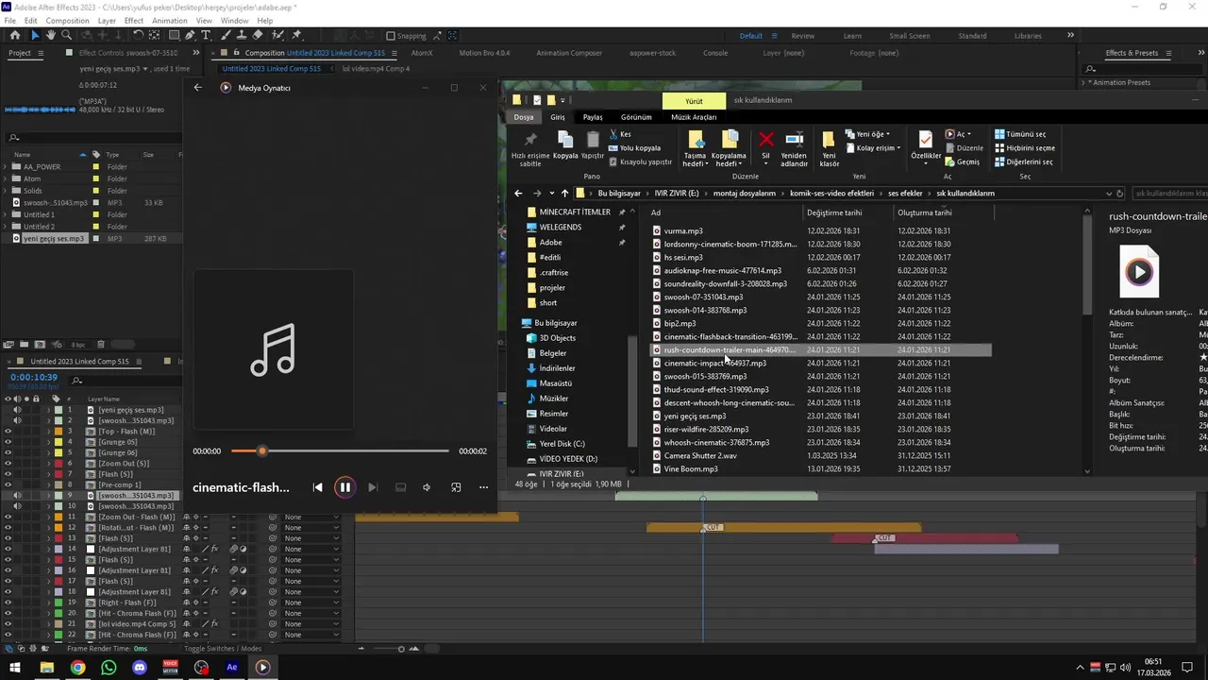The image size is (1208, 680).
Task: Hide the [Top - Flash (M)] layer
Action: pos(8,431)
